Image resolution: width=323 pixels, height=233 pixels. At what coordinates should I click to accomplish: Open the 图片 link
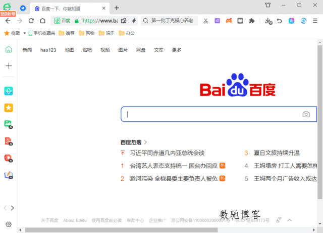pyautogui.click(x=123, y=50)
